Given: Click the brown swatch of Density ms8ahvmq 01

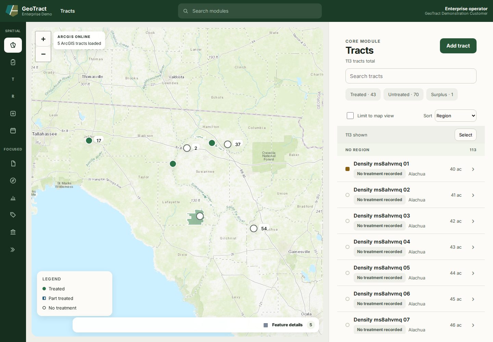Looking at the screenshot, I should (x=347, y=169).
